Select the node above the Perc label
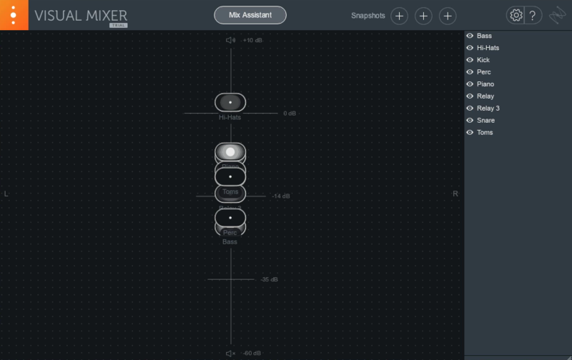 (230, 218)
